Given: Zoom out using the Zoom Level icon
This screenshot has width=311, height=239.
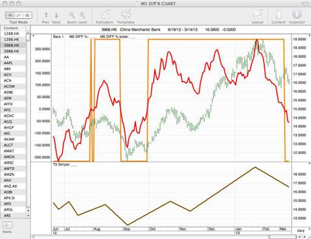Looking at the screenshot, I should pos(72,15).
